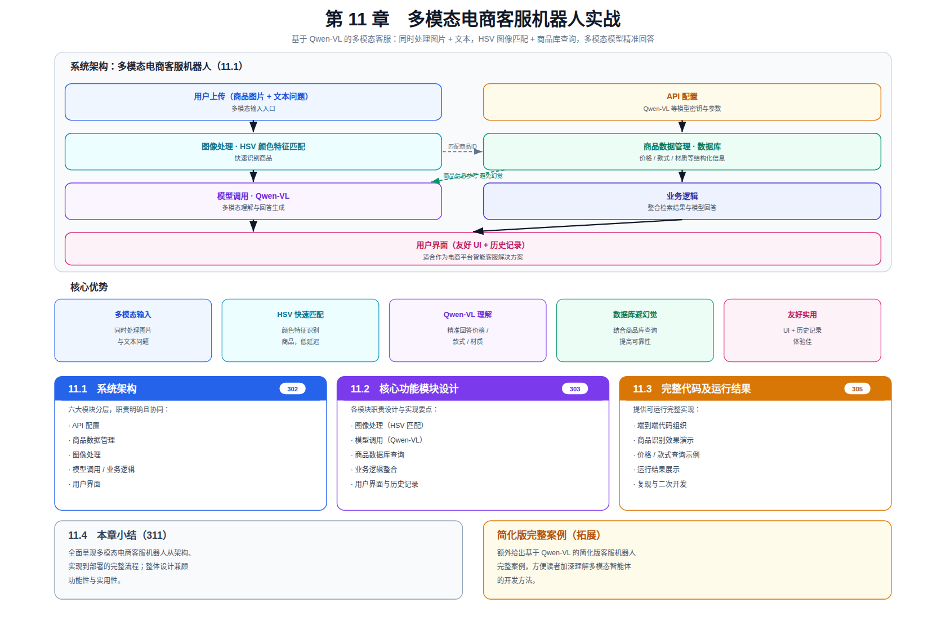Click the 匹配商品ID arrow label

pos(462,146)
